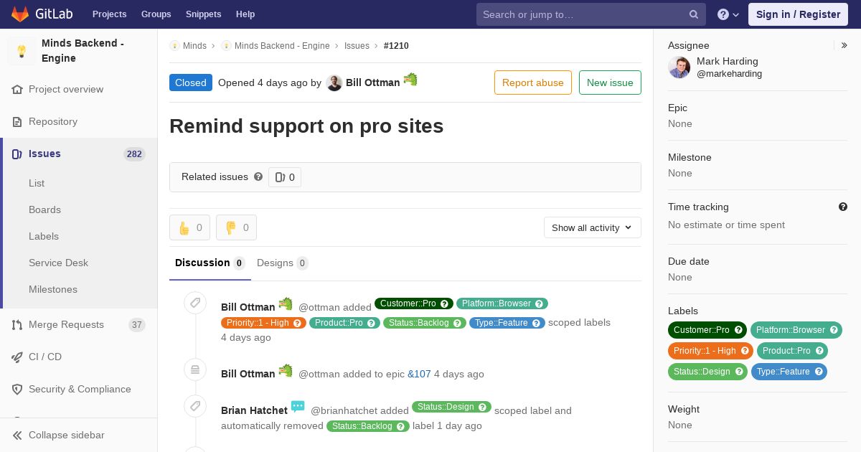Click Bill Ottman's avatar in header
This screenshot has height=452, width=861.
point(334,83)
